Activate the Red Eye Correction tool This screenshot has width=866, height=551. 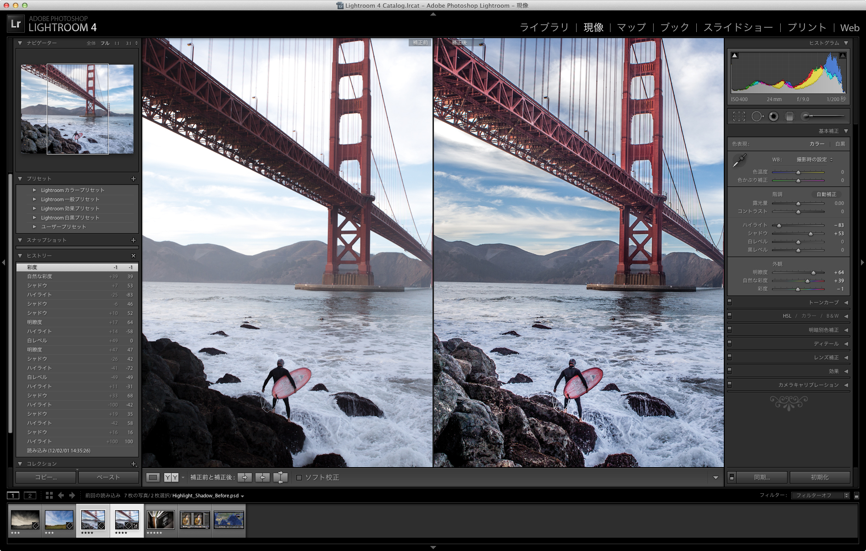click(773, 116)
